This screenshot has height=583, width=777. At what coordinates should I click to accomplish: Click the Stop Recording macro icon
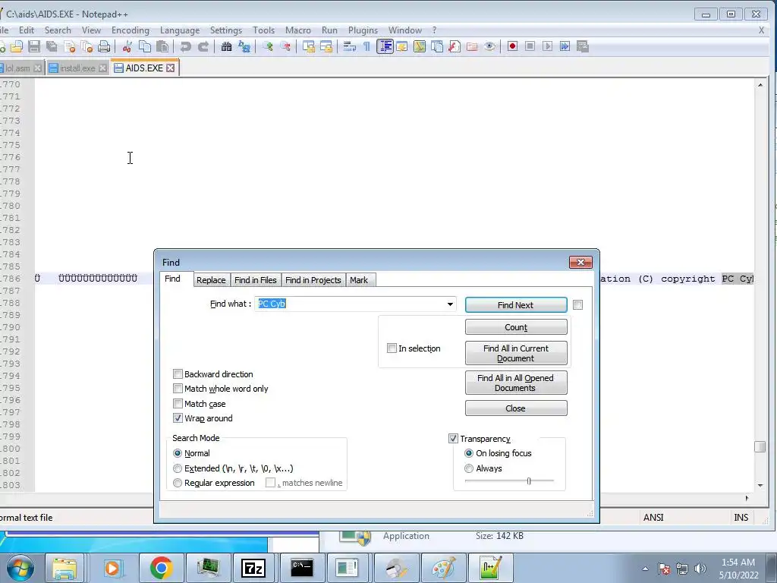tap(530, 46)
